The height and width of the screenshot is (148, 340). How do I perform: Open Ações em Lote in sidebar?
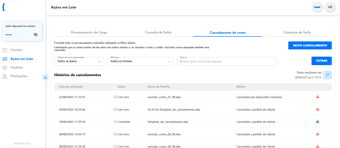pos(21,59)
